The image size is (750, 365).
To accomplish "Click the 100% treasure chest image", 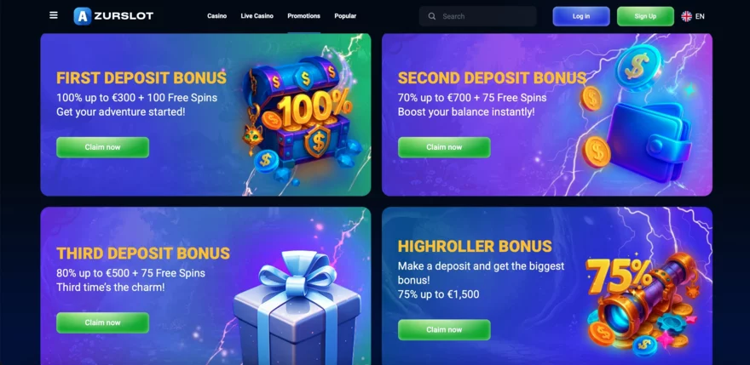I will [x=299, y=119].
